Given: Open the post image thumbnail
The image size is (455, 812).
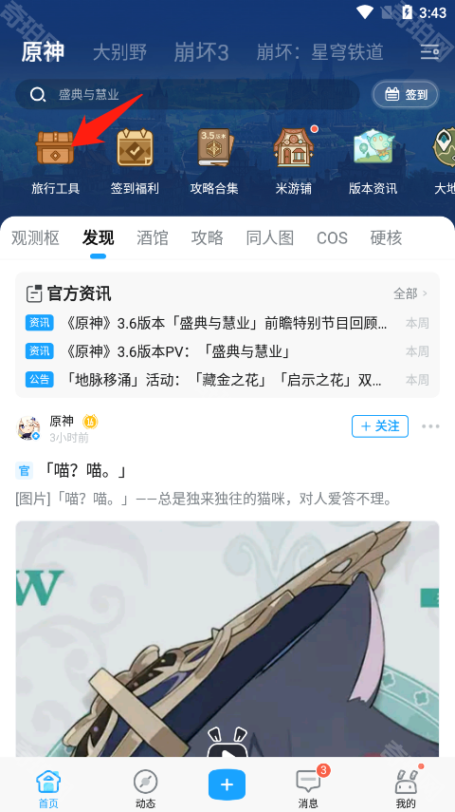Looking at the screenshot, I should (x=227, y=639).
